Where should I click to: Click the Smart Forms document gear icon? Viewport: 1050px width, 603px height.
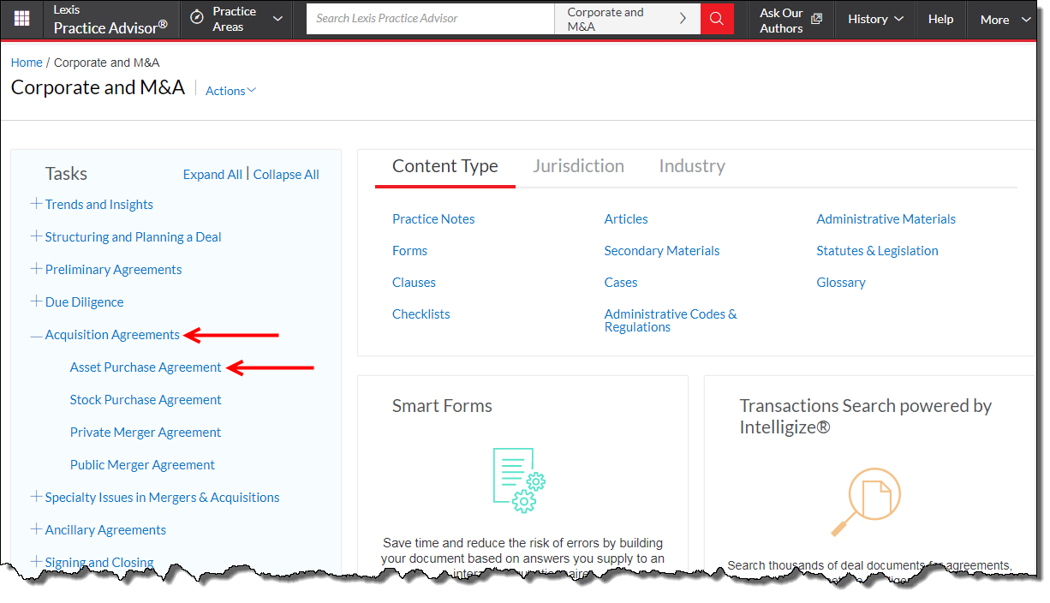coord(519,481)
